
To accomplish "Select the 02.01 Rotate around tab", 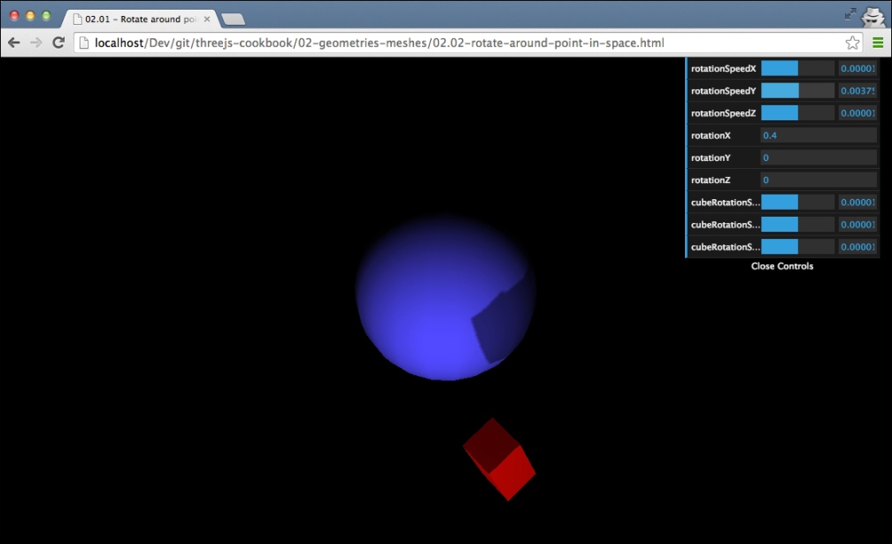I will coord(141,19).
